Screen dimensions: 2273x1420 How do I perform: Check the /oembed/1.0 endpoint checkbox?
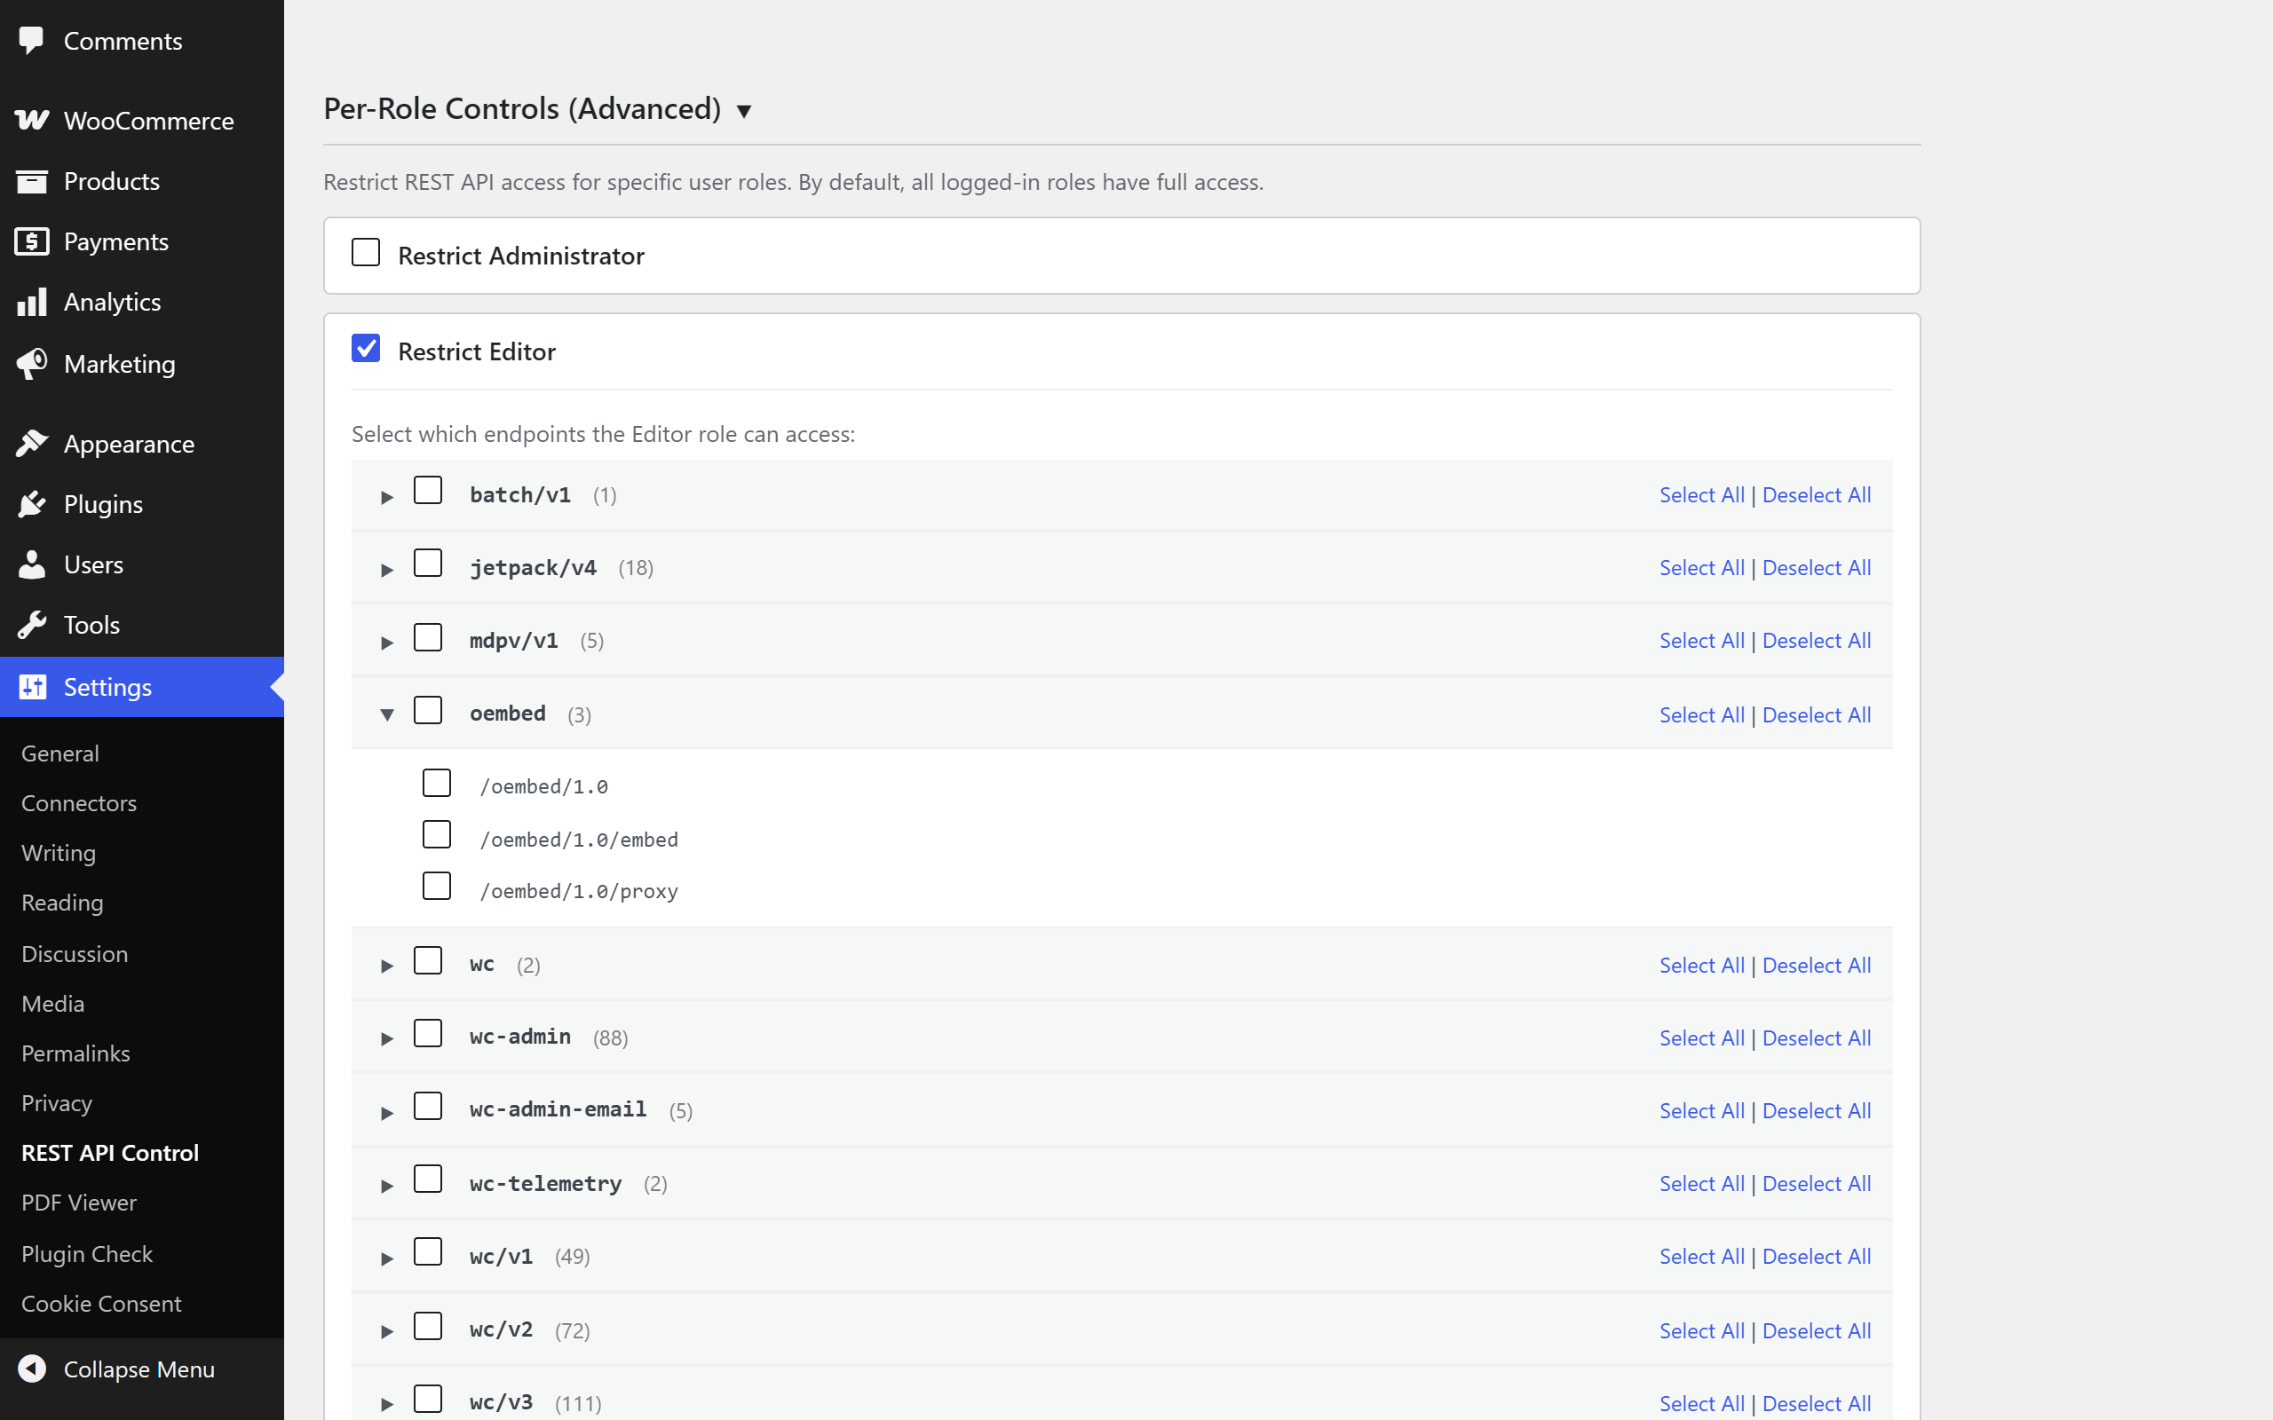tap(437, 784)
